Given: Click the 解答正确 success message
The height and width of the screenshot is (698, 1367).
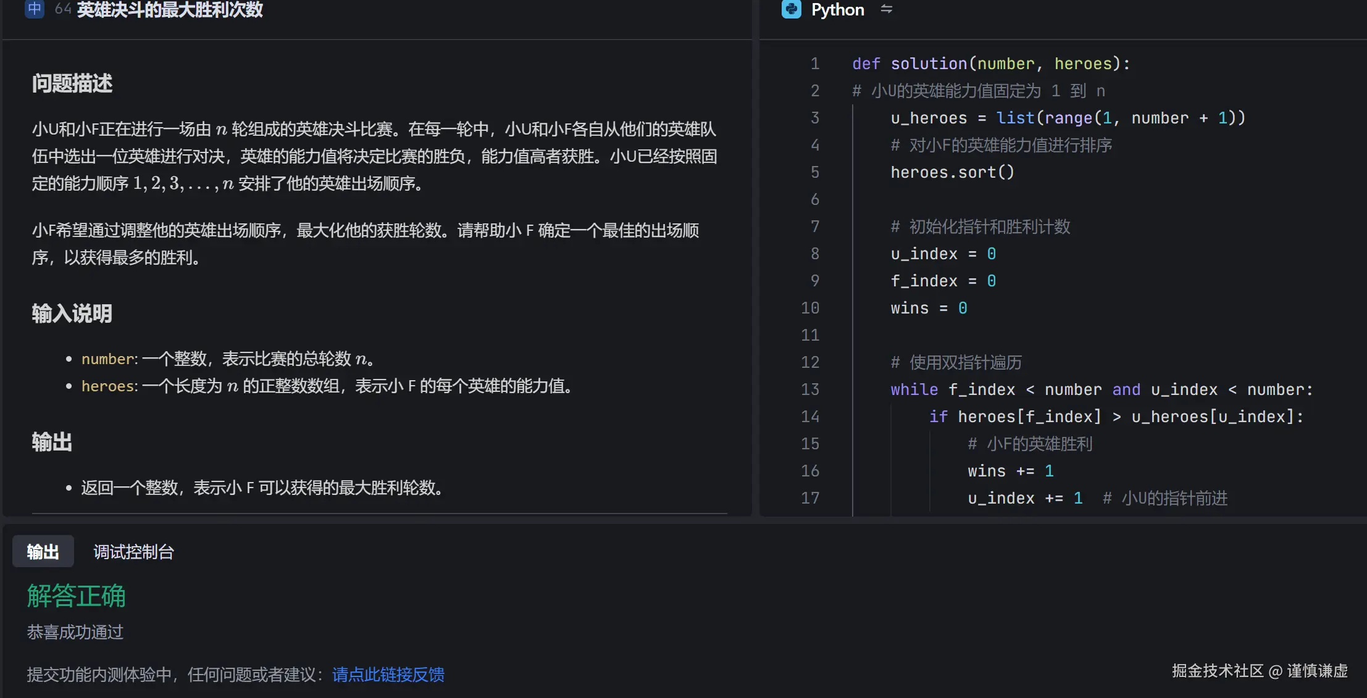Looking at the screenshot, I should [x=75, y=596].
